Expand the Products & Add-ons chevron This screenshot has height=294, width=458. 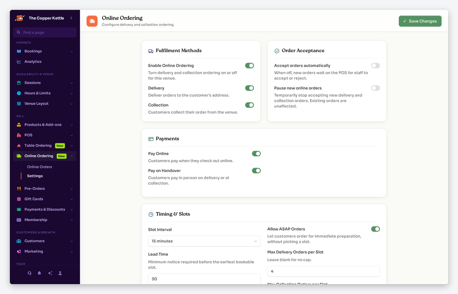pyautogui.click(x=72, y=125)
